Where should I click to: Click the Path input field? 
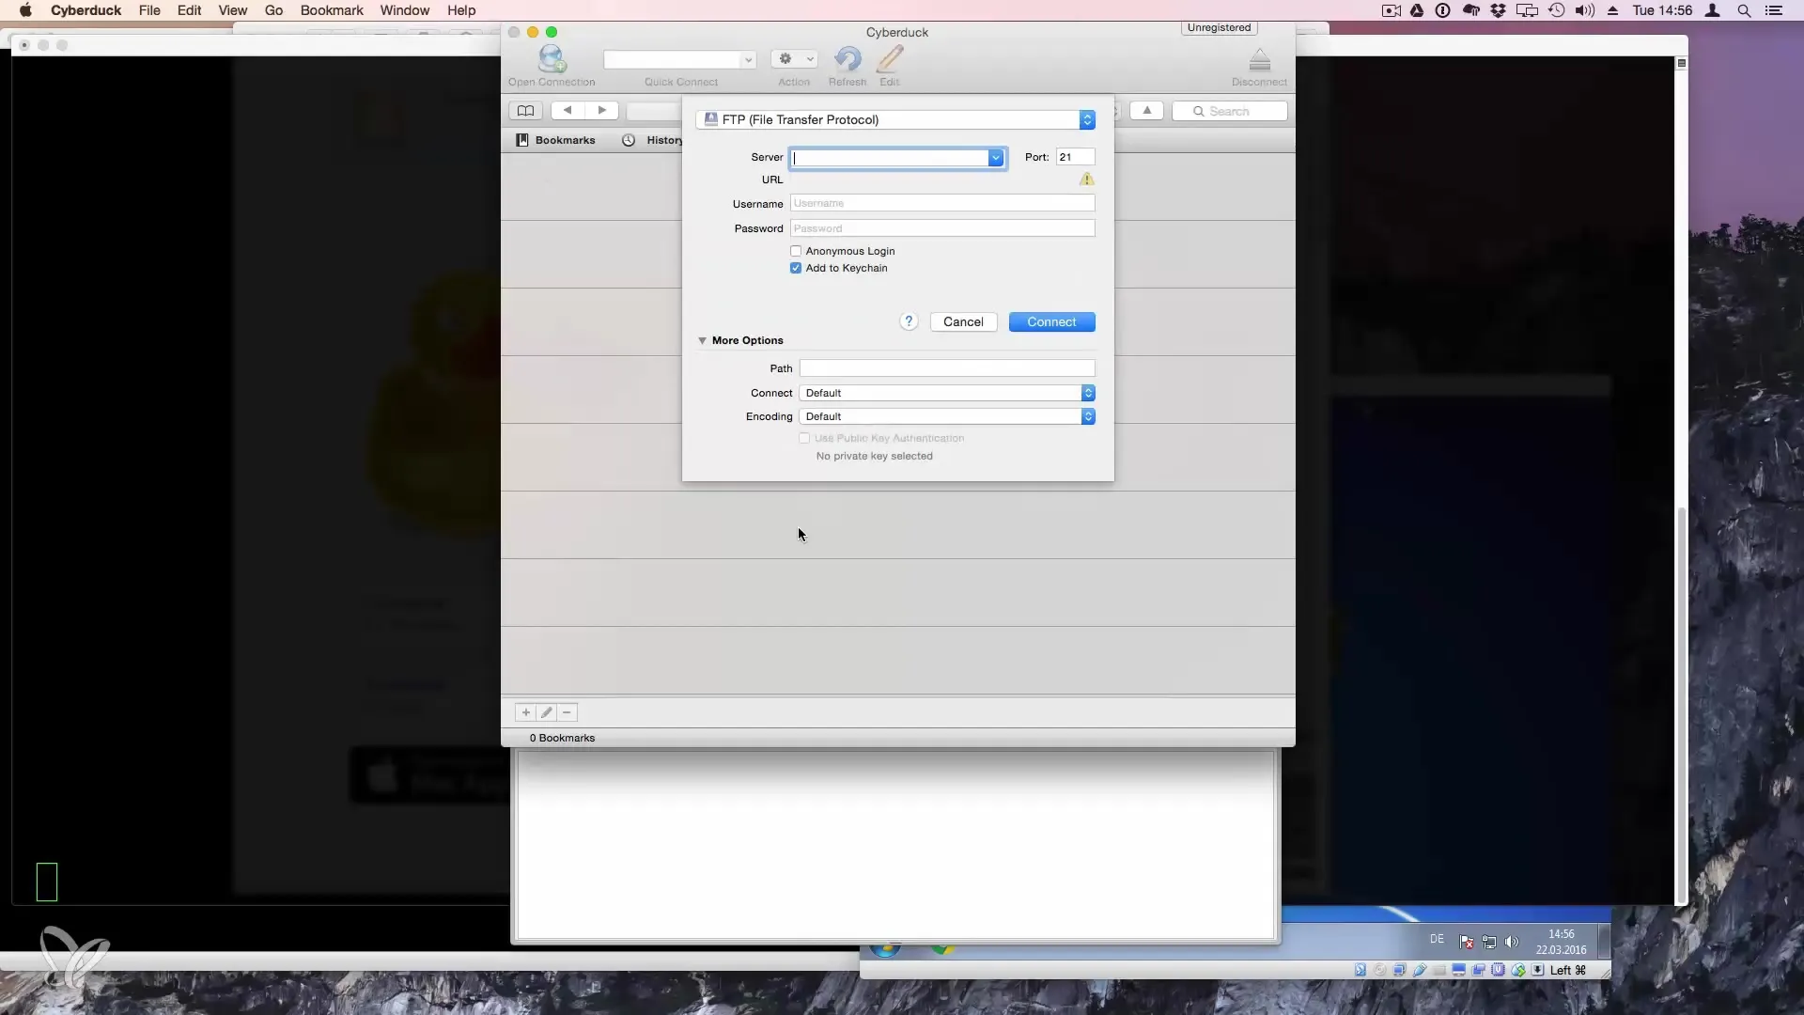947,368
